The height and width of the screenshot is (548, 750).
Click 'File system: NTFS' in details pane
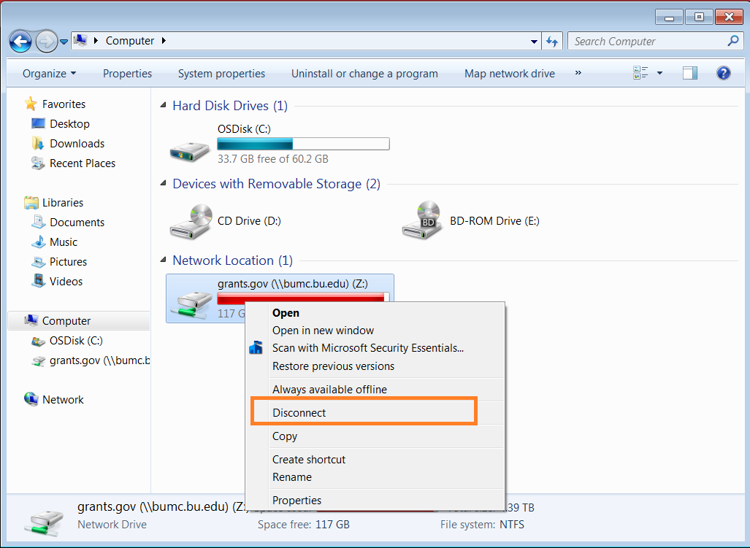[x=482, y=525]
